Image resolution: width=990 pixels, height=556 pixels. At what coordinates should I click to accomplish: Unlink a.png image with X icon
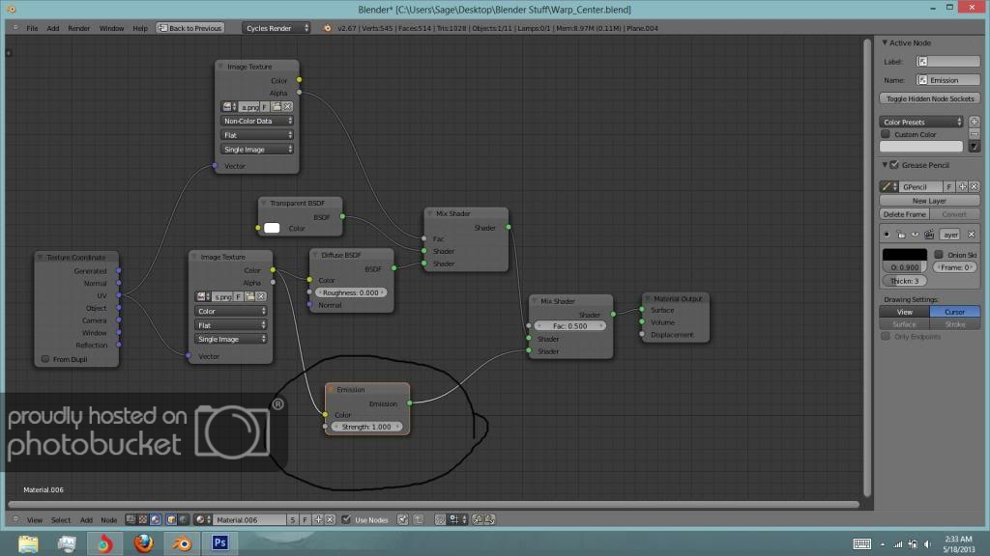pyautogui.click(x=287, y=107)
